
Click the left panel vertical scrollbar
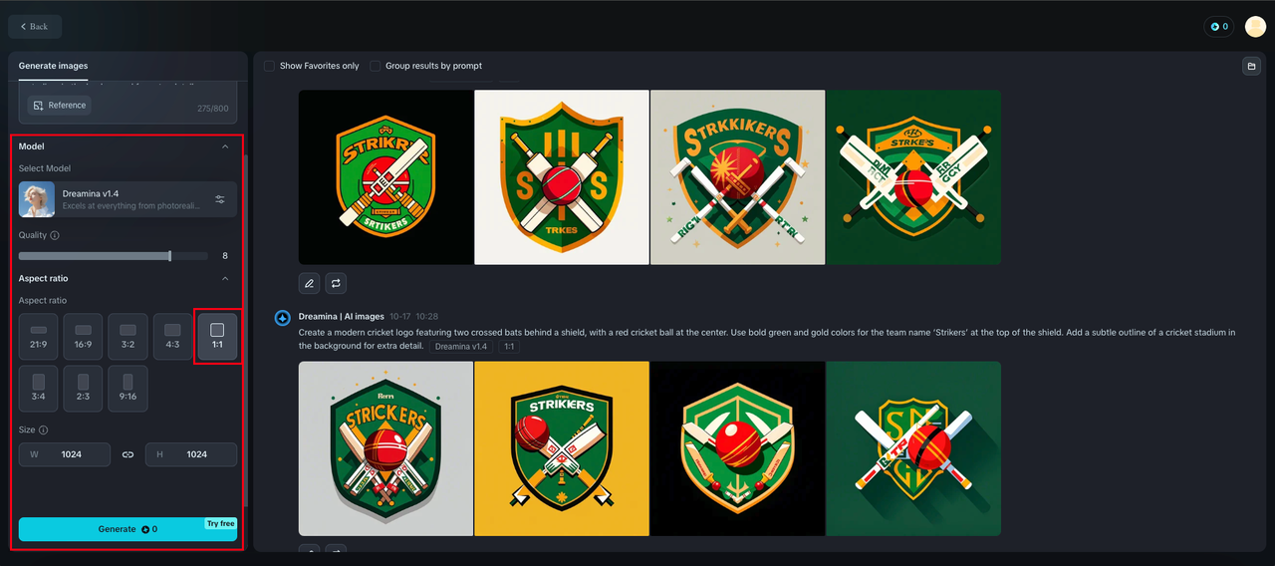pyautogui.click(x=246, y=329)
